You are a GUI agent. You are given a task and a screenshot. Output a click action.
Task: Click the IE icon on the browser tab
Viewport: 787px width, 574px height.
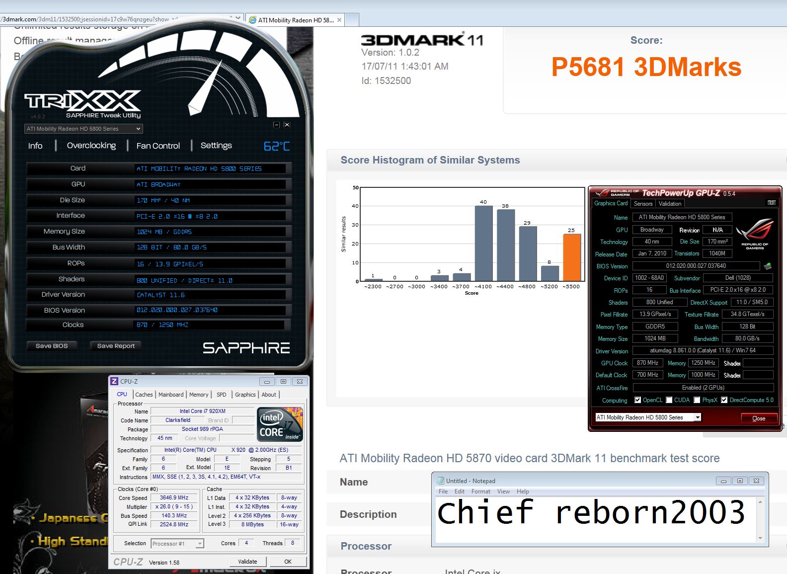pos(252,20)
